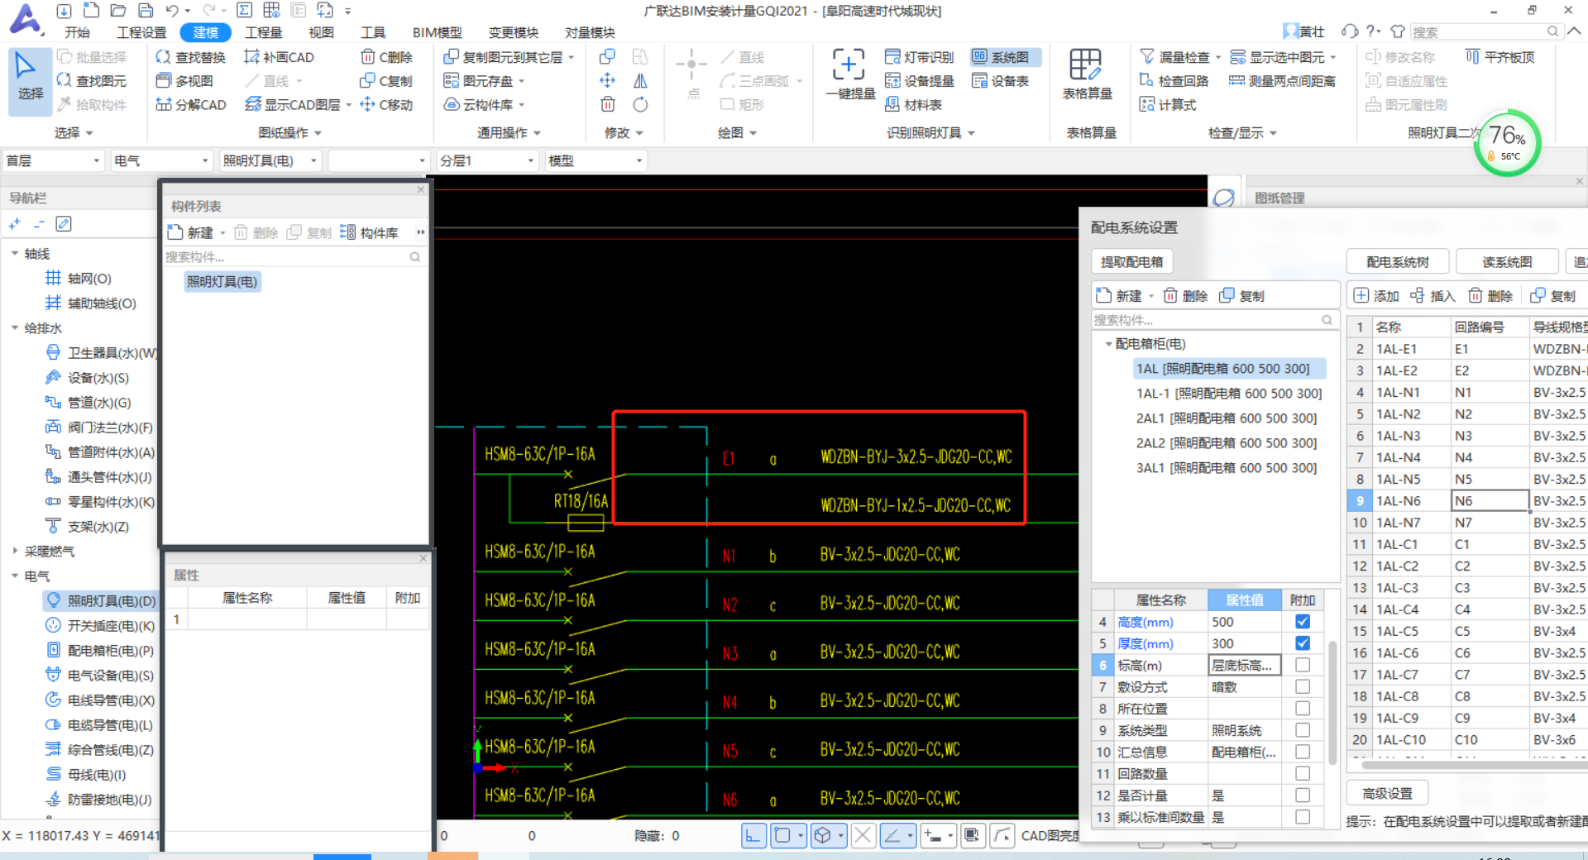Open 多视图 view tool
Image resolution: width=1588 pixels, height=860 pixels.
point(185,81)
